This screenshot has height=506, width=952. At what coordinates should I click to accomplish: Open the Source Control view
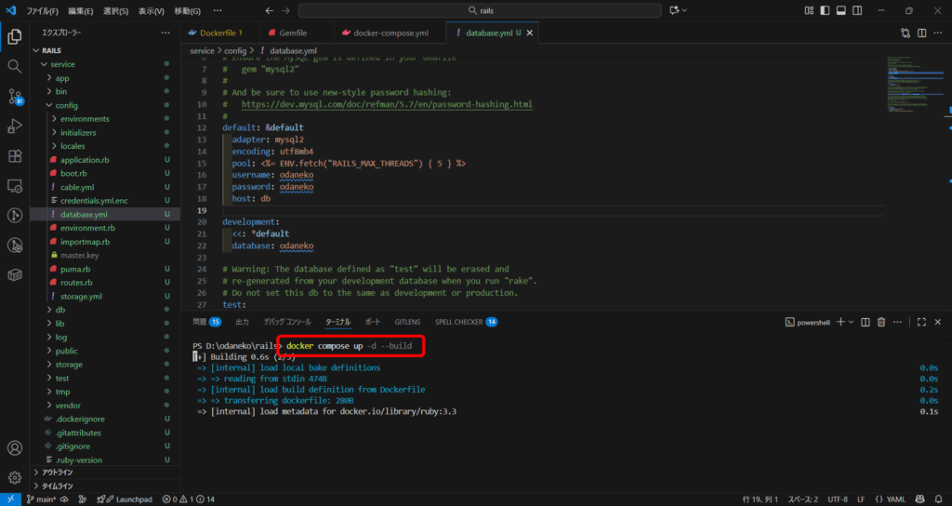15,96
